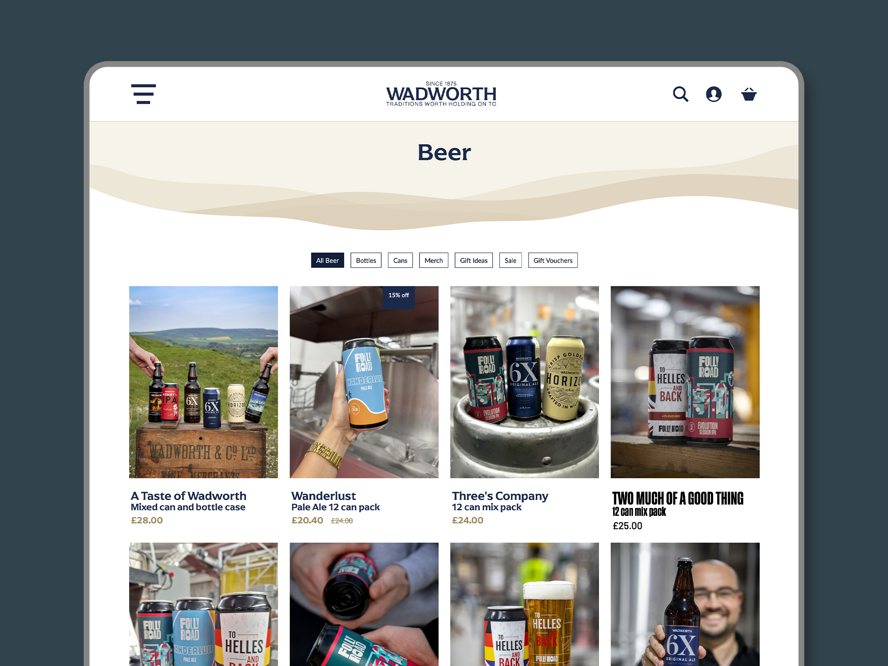Click the search magnifier icon

[680, 94]
